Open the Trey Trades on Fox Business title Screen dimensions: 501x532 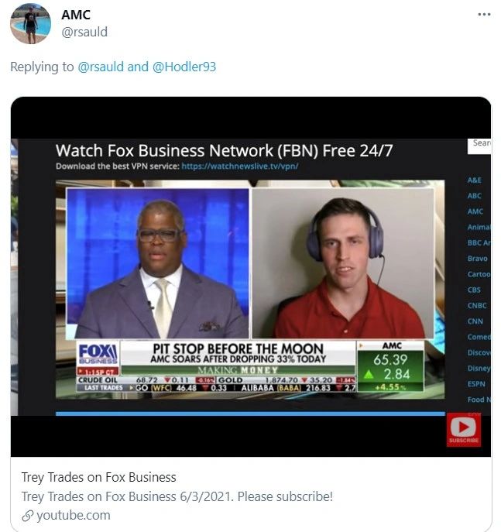[98, 477]
